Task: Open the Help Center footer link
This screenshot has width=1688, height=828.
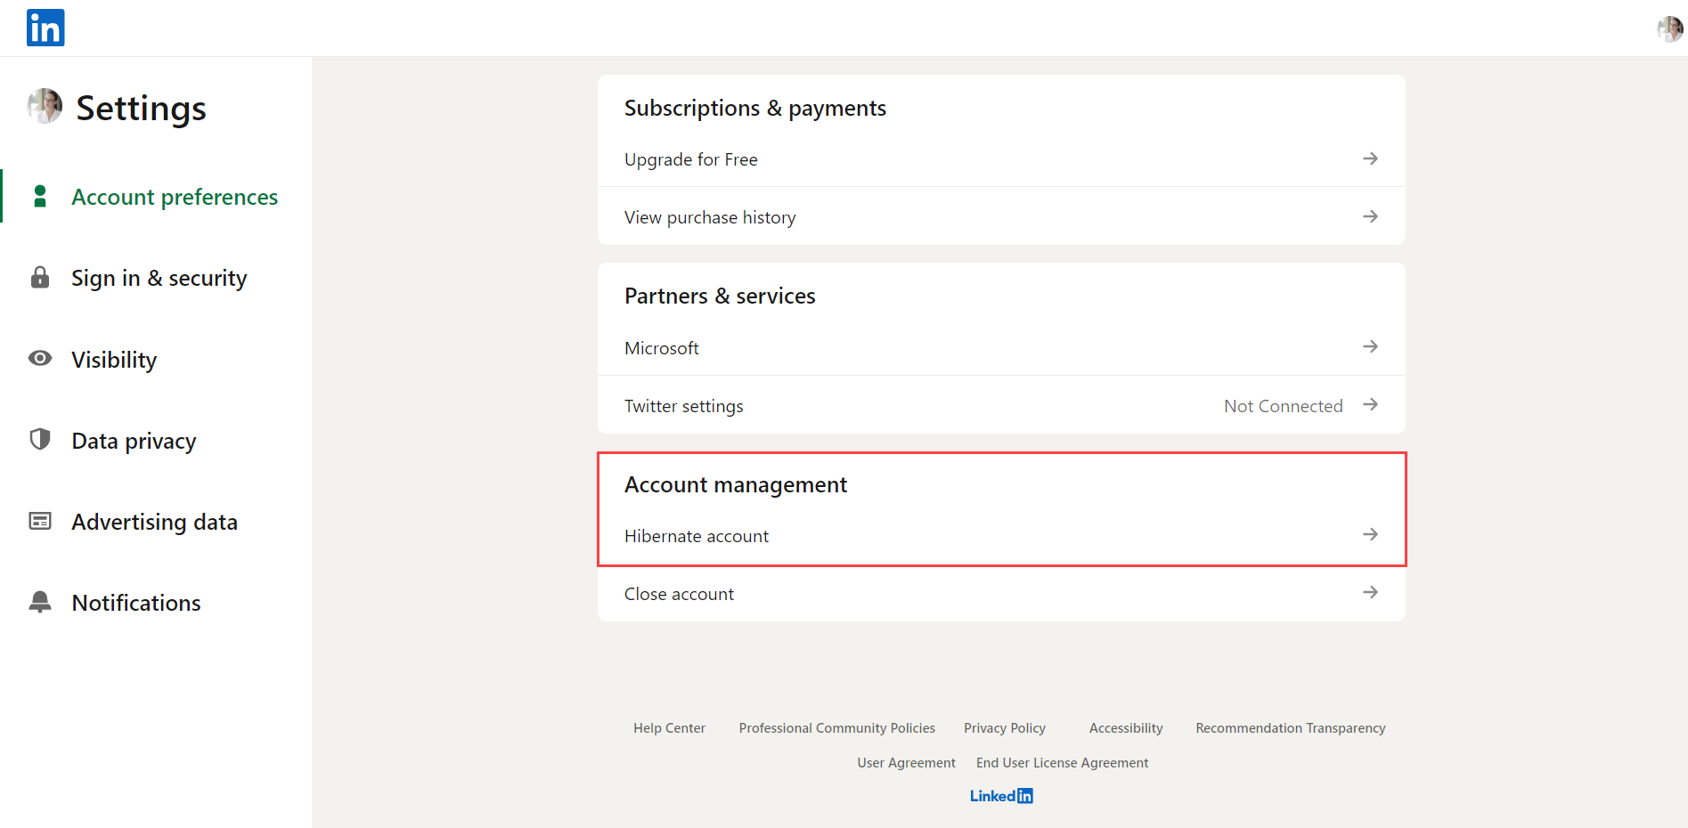Action: pos(669,727)
